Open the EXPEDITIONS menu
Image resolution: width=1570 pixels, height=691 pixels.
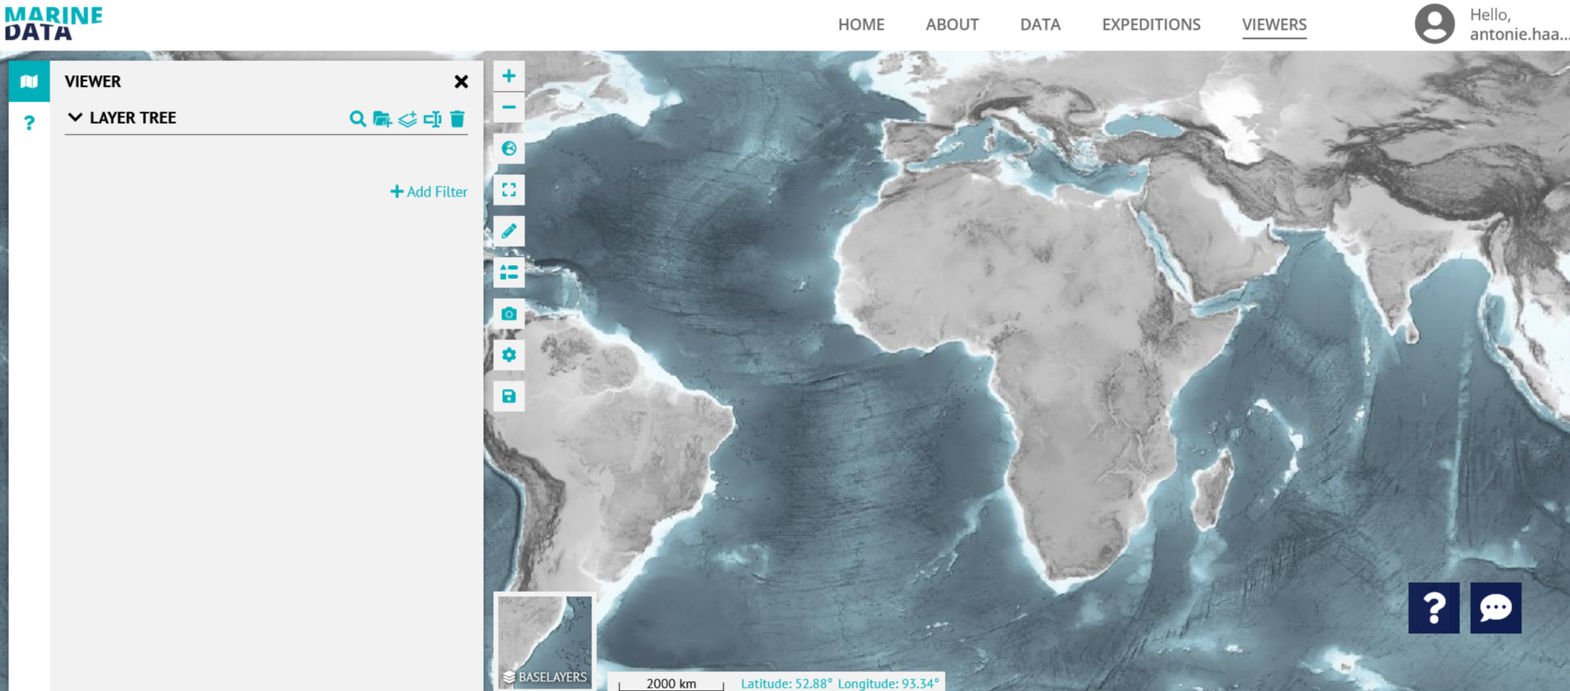(1150, 25)
